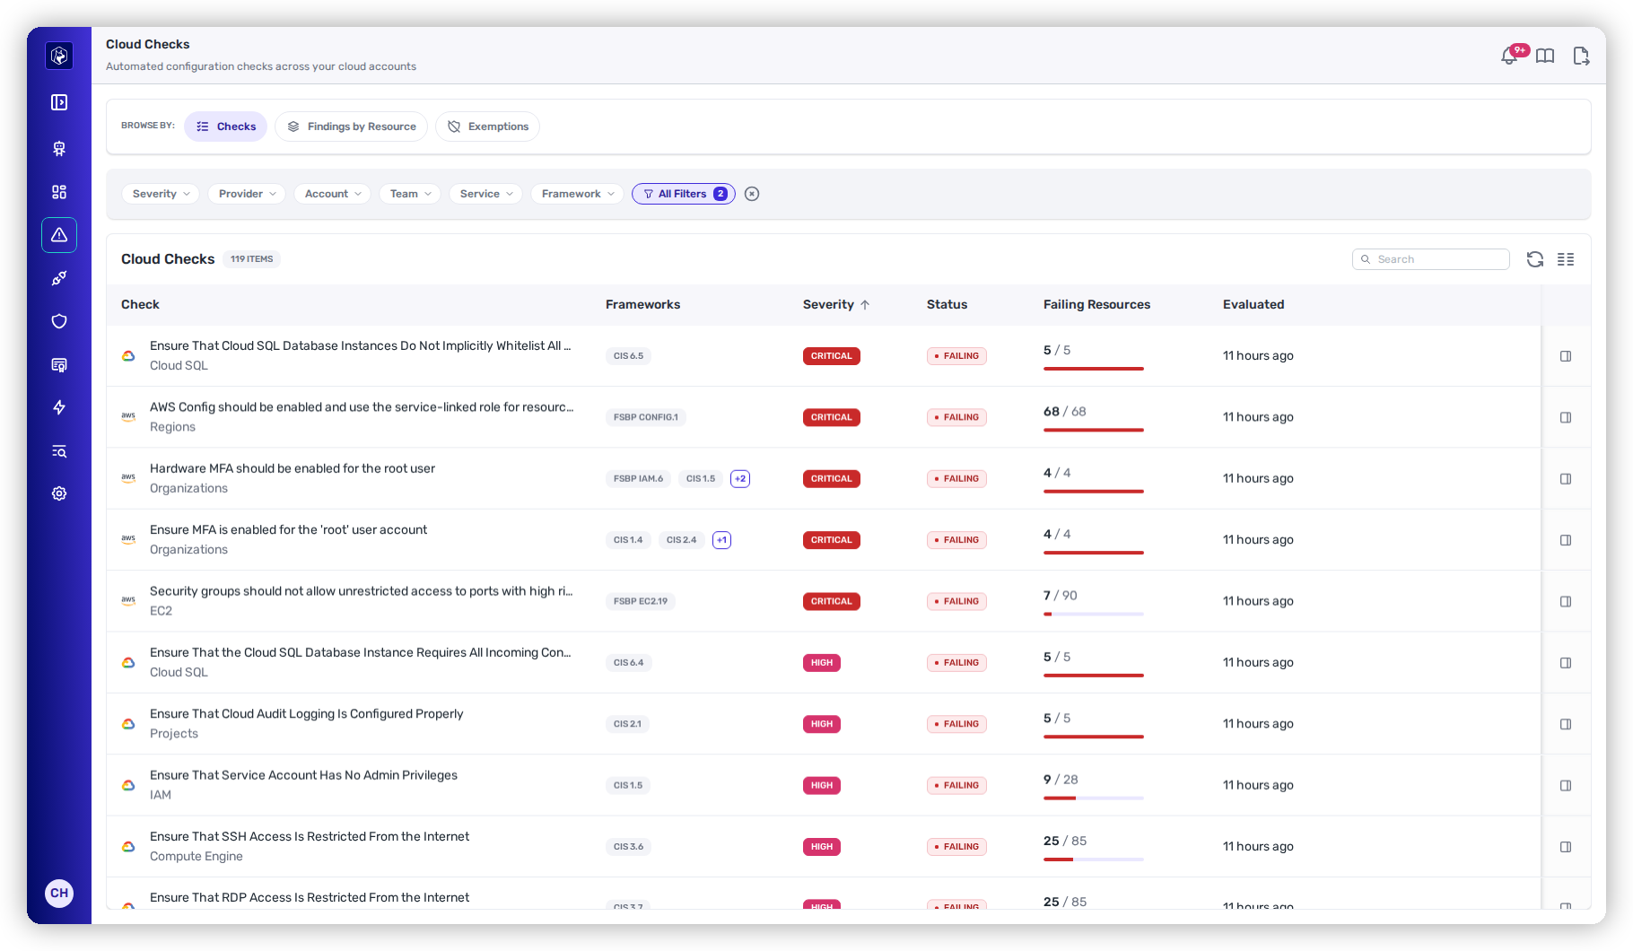This screenshot has width=1633, height=951.
Task: Clear all filters with X icon
Action: pos(752,194)
